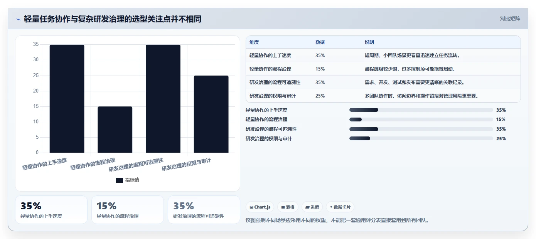Click table cell 轻量协作的上手速度 in 维度 column
This screenshot has height=239, width=536.
pyautogui.click(x=270, y=56)
